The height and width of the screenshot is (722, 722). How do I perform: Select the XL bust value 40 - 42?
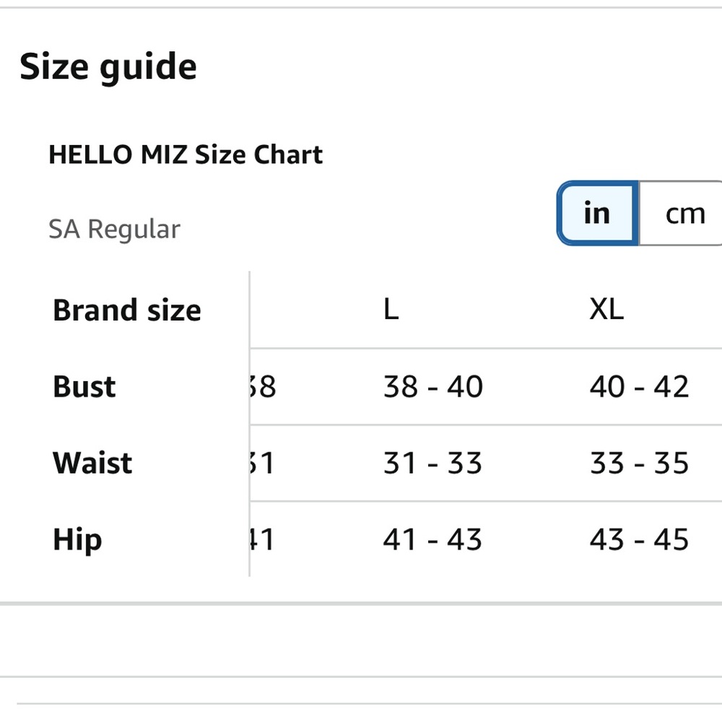coord(639,387)
